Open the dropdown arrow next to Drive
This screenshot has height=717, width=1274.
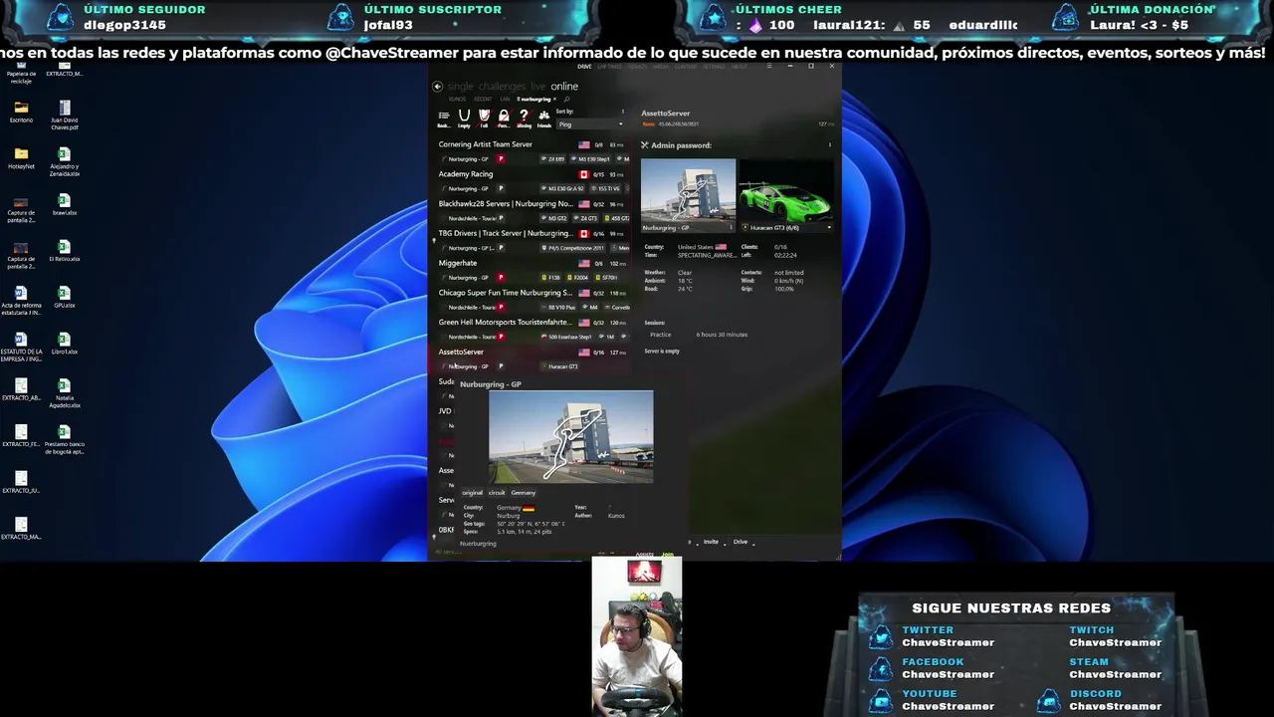[x=753, y=544]
